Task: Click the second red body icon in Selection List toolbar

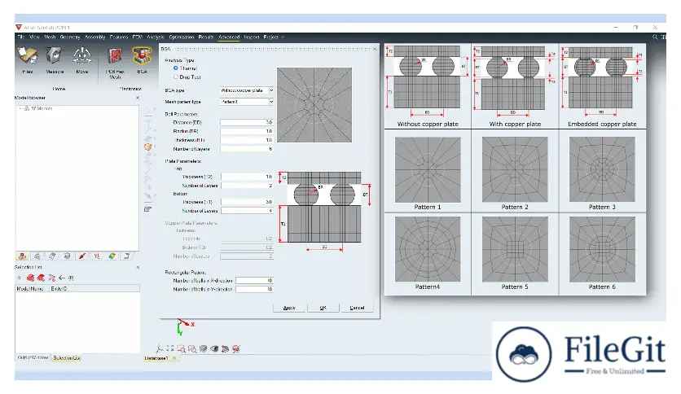Action: pos(41,278)
